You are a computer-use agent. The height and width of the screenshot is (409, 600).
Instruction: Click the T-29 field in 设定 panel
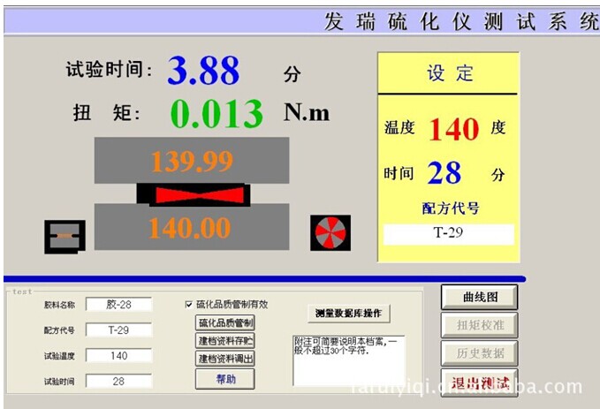tap(448, 234)
